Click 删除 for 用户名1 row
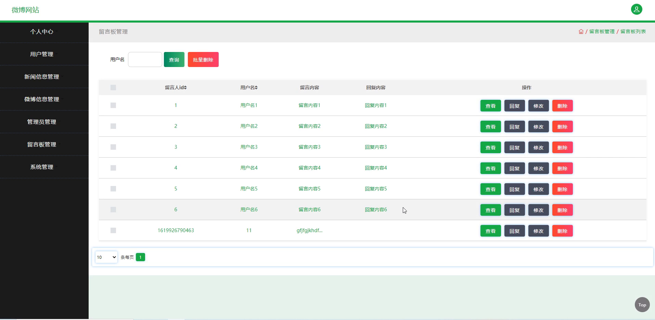This screenshot has width=655, height=320. pyautogui.click(x=563, y=106)
